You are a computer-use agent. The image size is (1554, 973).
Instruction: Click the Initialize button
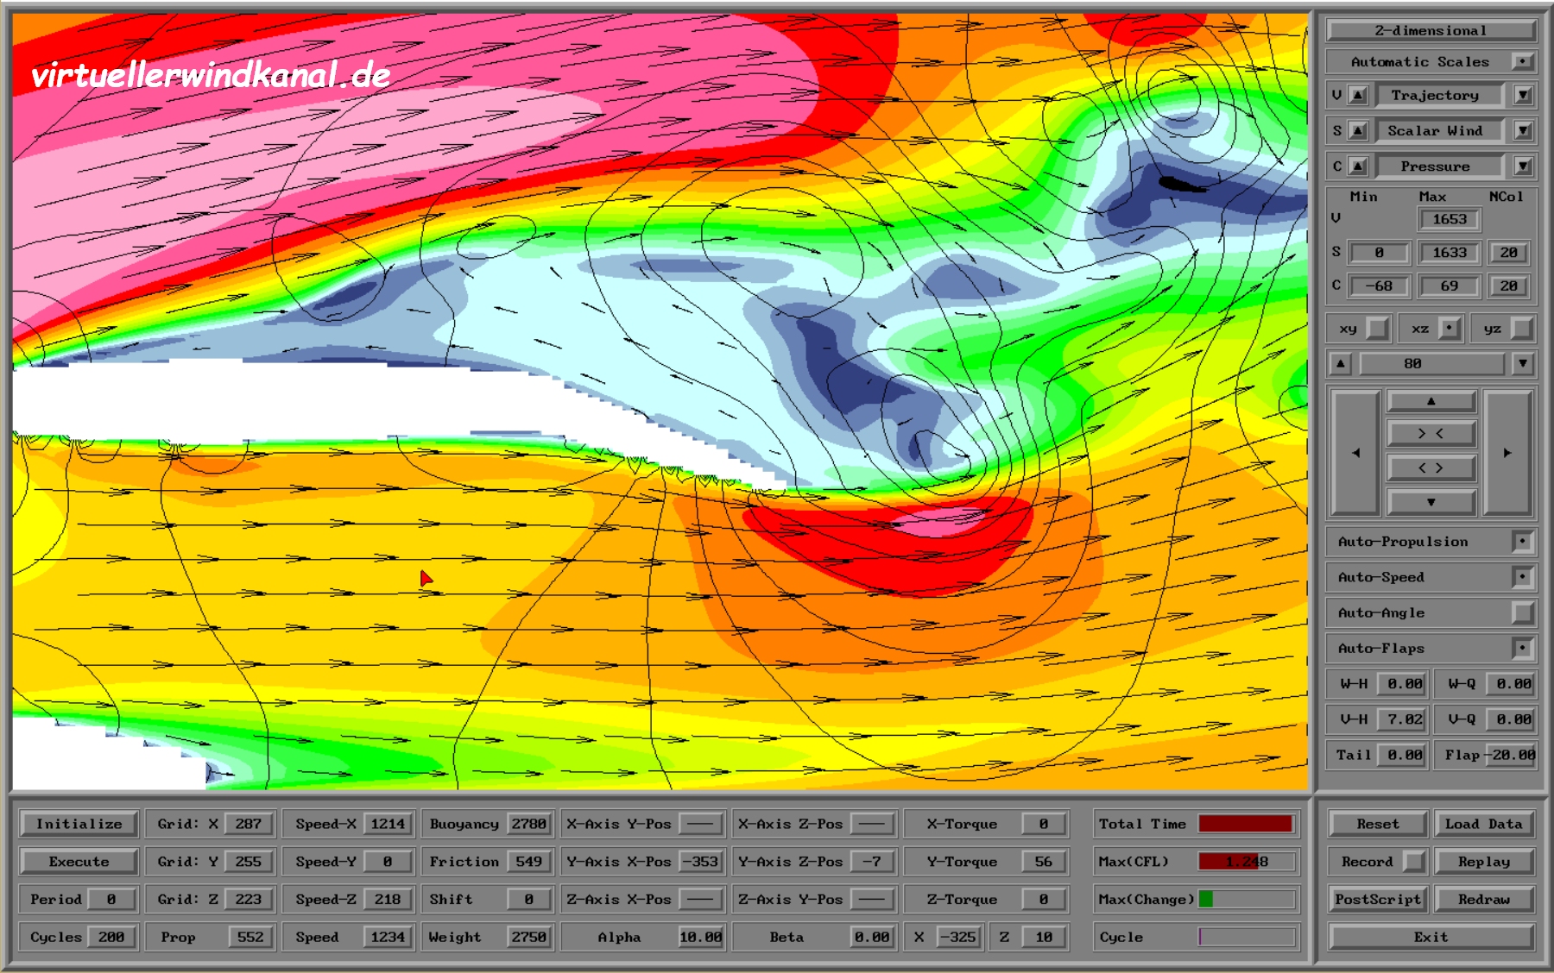coord(79,824)
